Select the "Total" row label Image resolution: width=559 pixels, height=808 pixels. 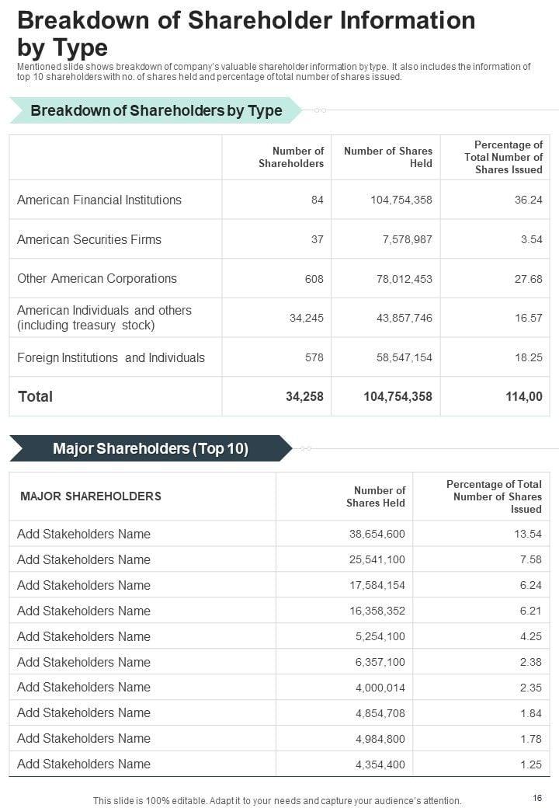[36, 396]
